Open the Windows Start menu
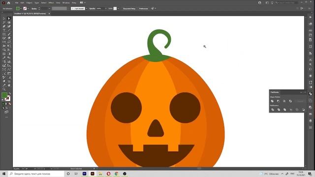Screen dimensions: 315x177 pos(3,174)
